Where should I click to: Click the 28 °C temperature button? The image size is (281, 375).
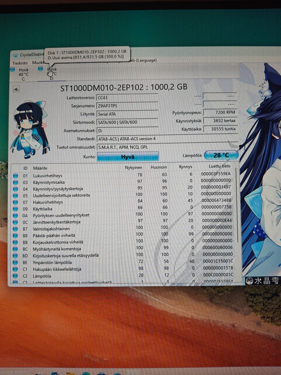pyautogui.click(x=221, y=155)
